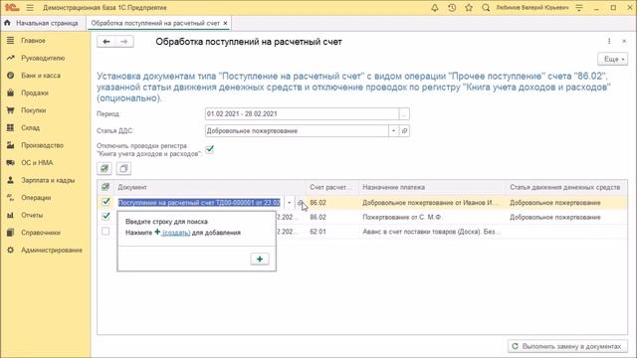Image resolution: width=637 pixels, height=358 pixels.
Task: Close the Обработка поступлений tab
Action: [226, 23]
